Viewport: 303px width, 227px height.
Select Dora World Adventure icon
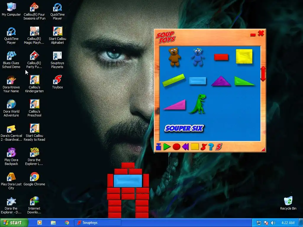click(x=11, y=108)
